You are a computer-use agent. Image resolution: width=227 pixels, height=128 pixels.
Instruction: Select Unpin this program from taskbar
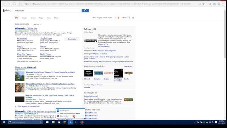click(71, 113)
